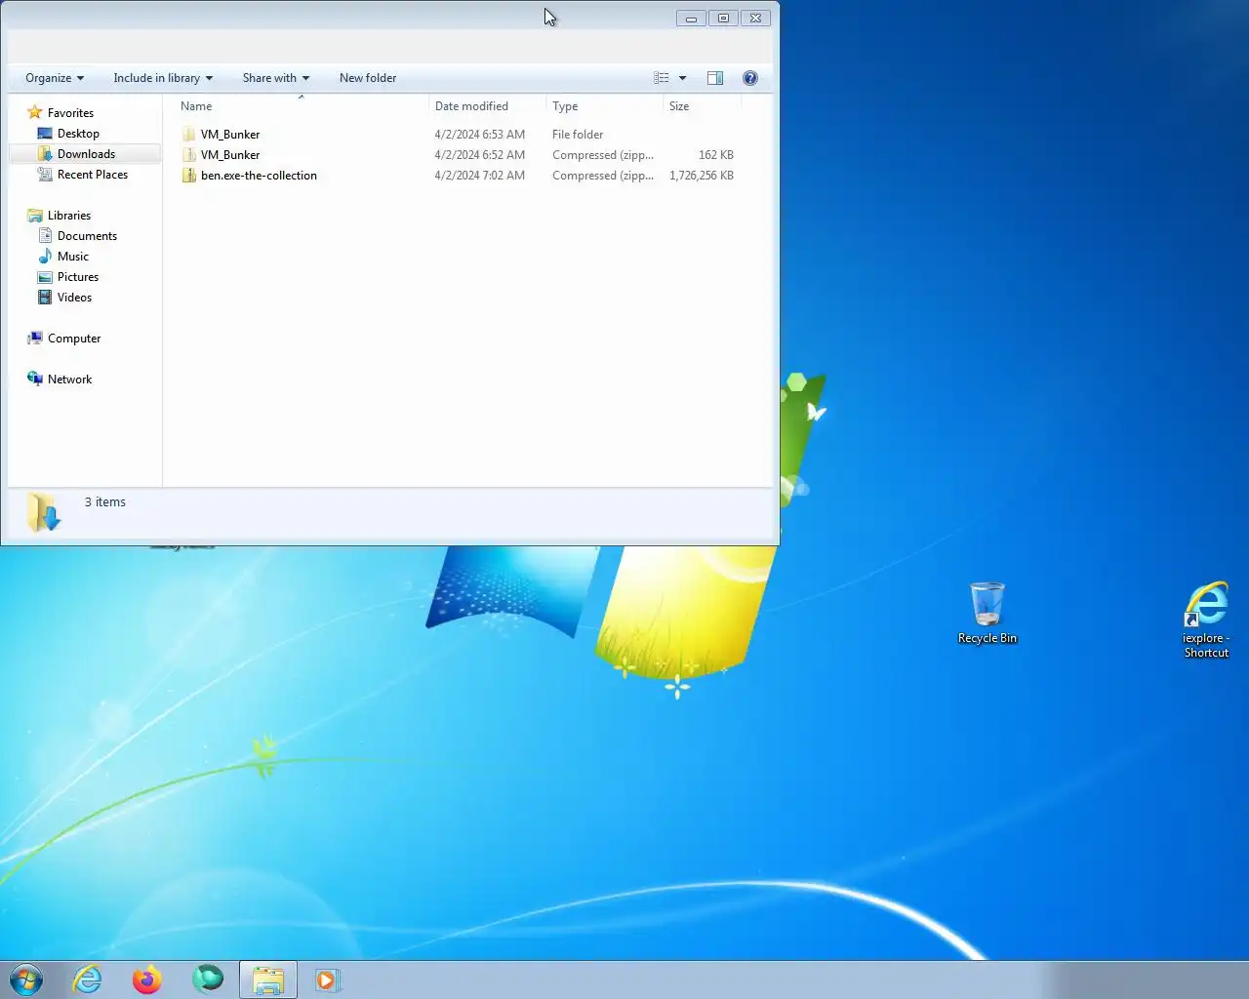1249x999 pixels.
Task: Maximize the Explorer window
Action: [723, 18]
